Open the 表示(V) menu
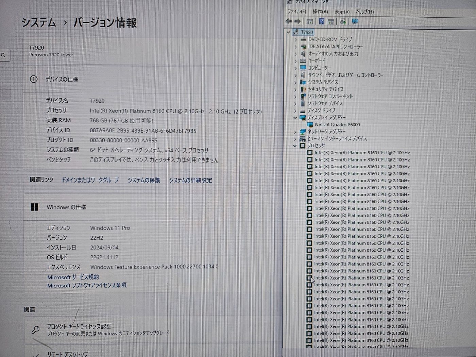 click(342, 12)
